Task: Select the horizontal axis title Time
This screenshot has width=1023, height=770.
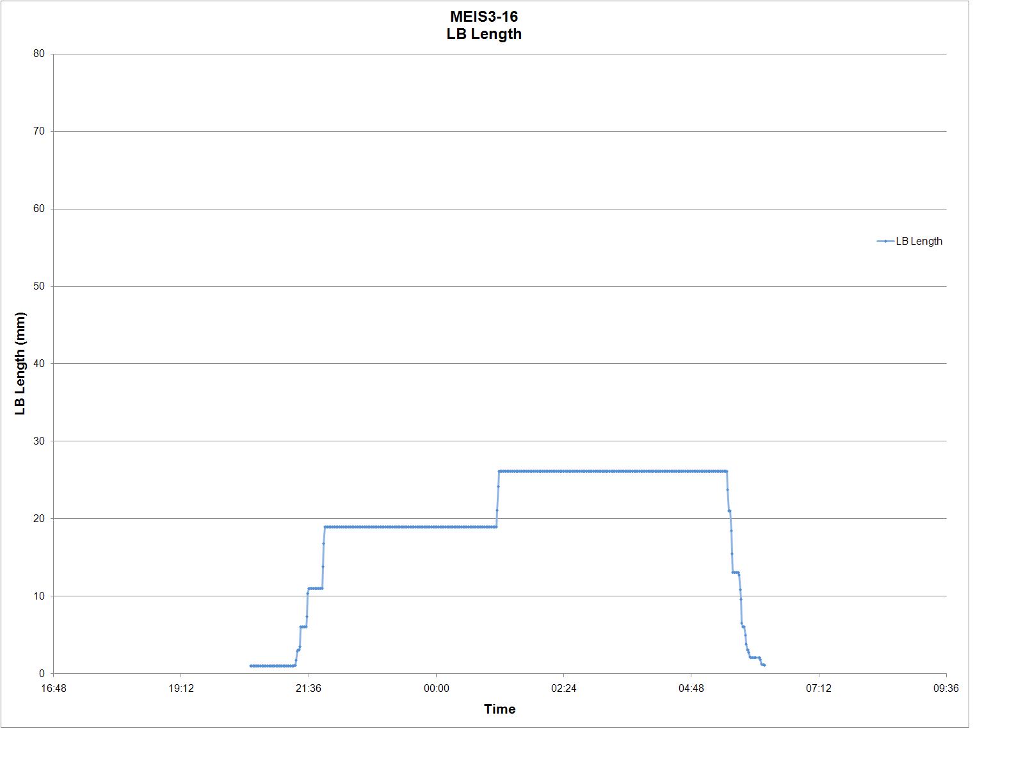Action: [x=499, y=709]
